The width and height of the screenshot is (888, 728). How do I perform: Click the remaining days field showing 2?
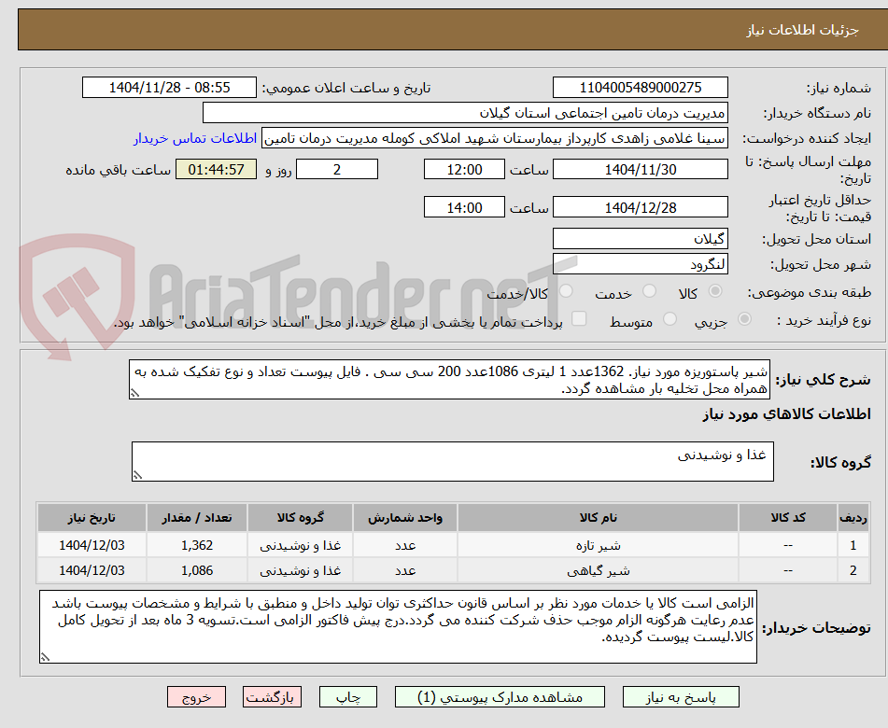[337, 169]
